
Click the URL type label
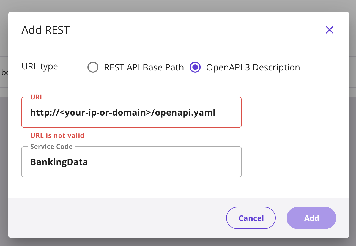(x=40, y=66)
